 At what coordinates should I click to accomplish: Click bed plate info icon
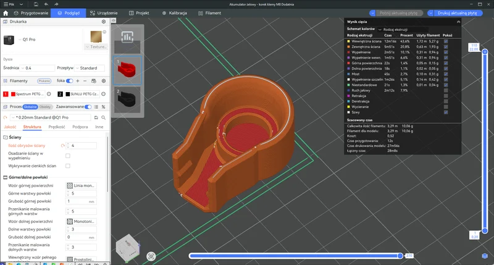104,32
